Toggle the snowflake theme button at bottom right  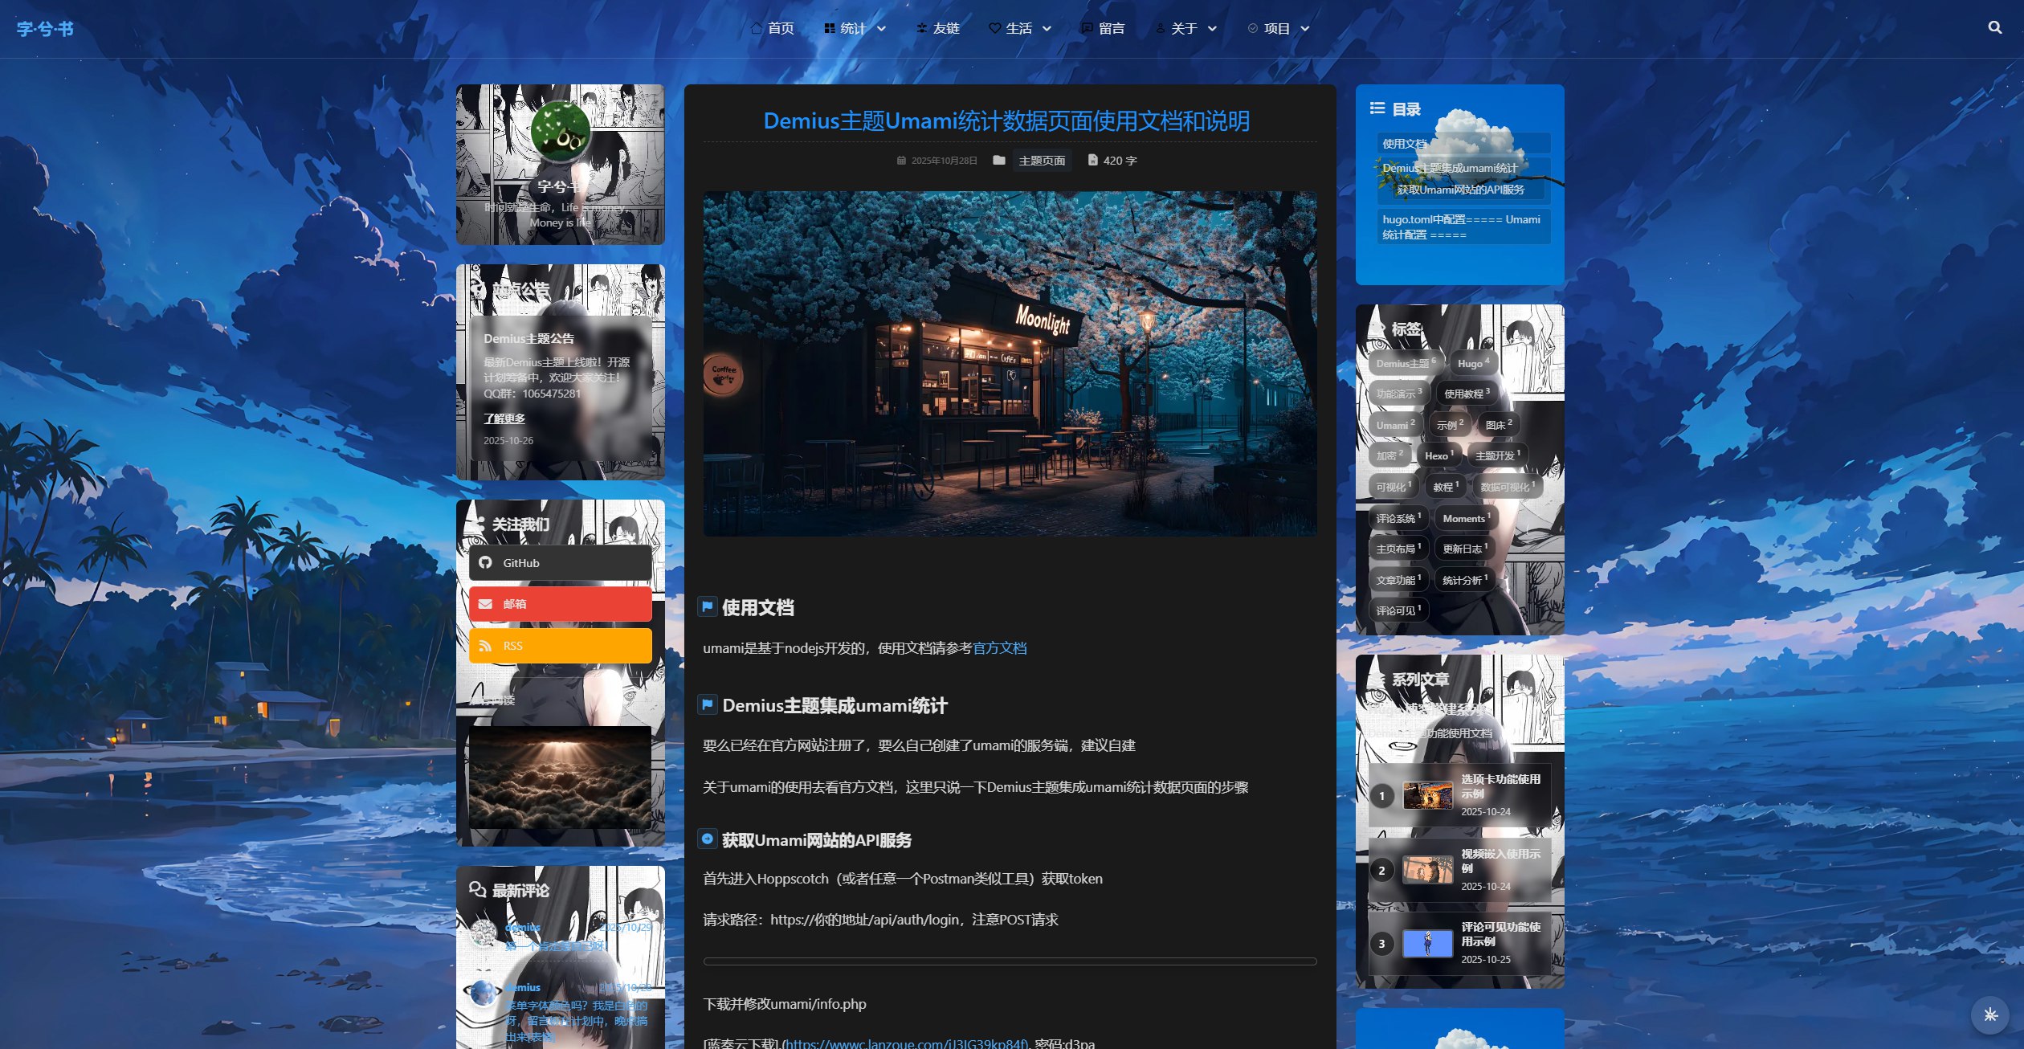[x=1989, y=1015]
